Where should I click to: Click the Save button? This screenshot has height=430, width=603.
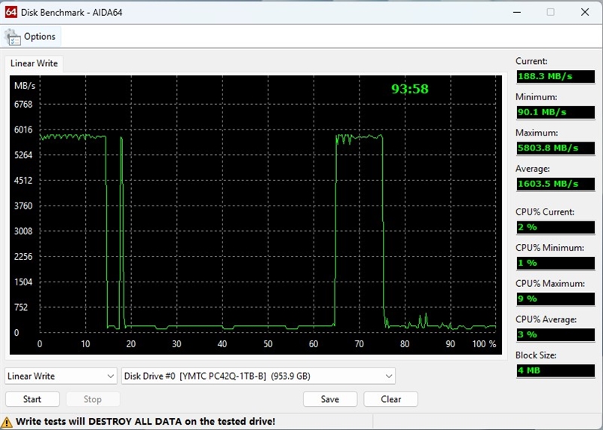point(330,399)
